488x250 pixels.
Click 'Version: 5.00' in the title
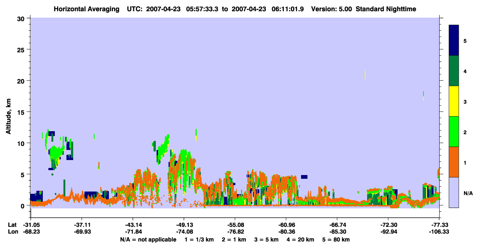[331, 9]
